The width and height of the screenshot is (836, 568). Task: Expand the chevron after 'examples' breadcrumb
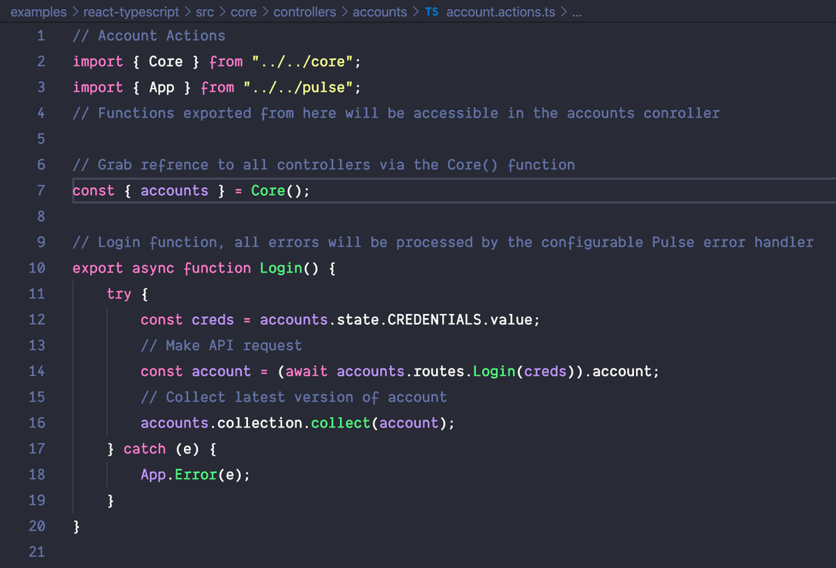point(75,12)
